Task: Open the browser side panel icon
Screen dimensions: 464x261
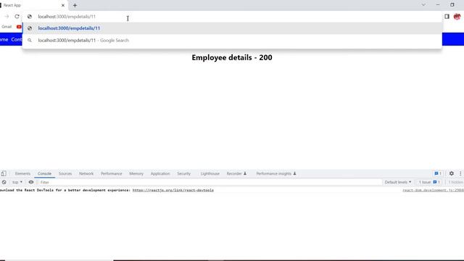Action: [447, 17]
